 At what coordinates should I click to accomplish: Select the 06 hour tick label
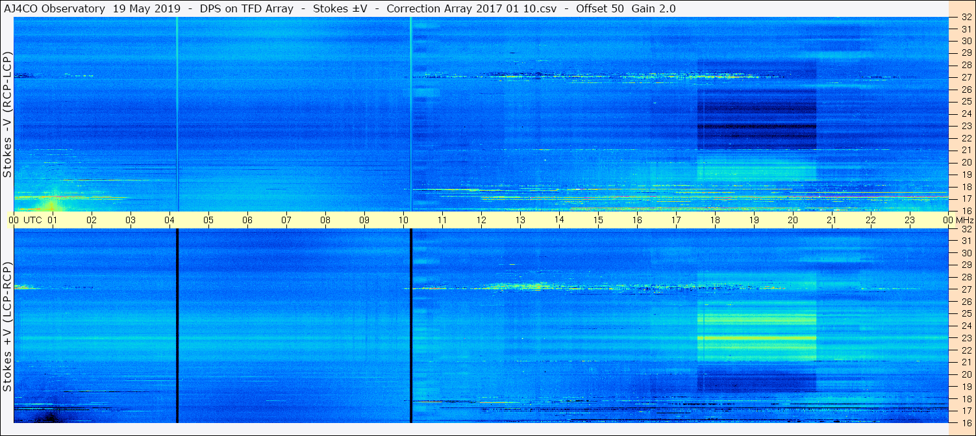pos(247,220)
